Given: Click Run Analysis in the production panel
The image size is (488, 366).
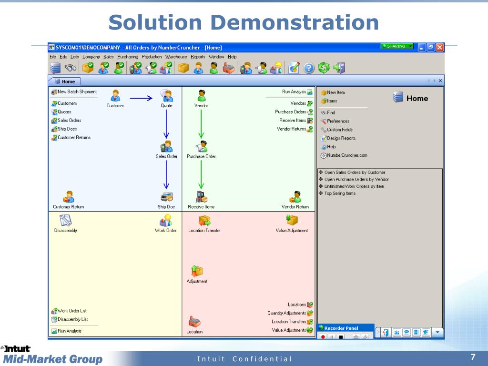Looking at the screenshot, I should click(66, 331).
